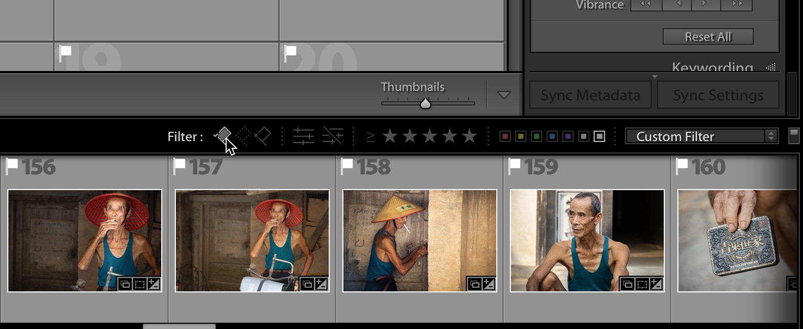Click the Thumbnails size slider knob
Screen dimensions: 803x329
[426, 103]
